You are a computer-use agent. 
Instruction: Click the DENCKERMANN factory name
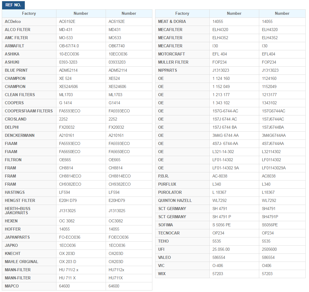pyautogui.click(x=20, y=135)
